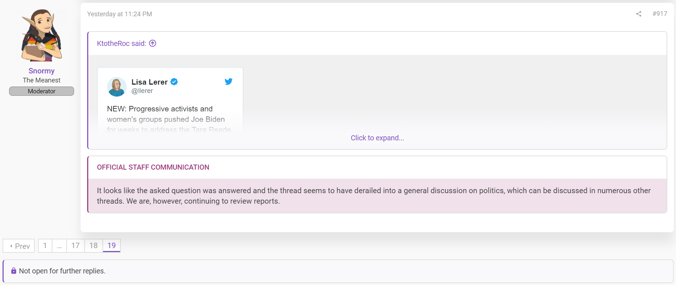Click Lisa Lerer's verified badge
This screenshot has width=676, height=285.
[x=174, y=82]
